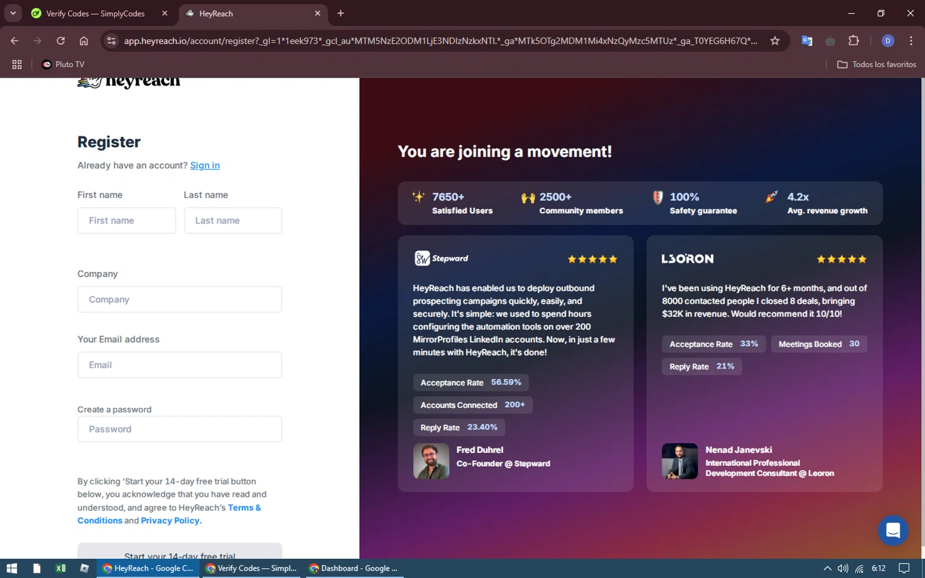Open Todos los favoritos folder
The image size is (925, 578).
tap(876, 64)
